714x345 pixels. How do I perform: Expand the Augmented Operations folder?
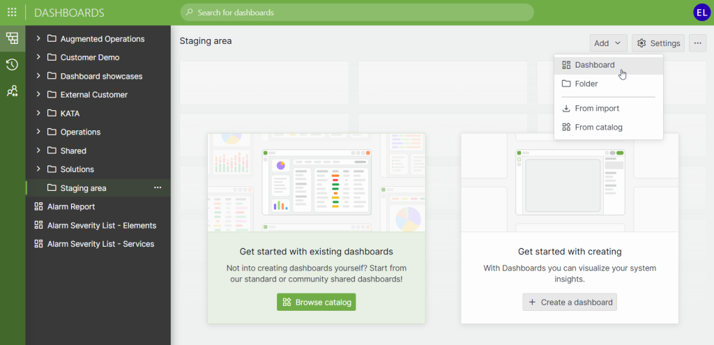point(38,39)
